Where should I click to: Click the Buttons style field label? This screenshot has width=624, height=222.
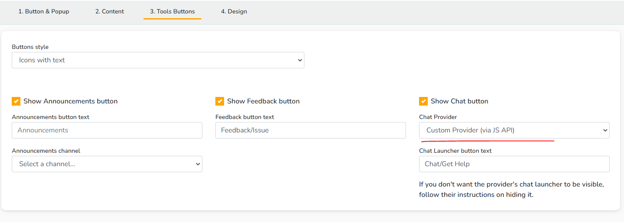point(30,47)
